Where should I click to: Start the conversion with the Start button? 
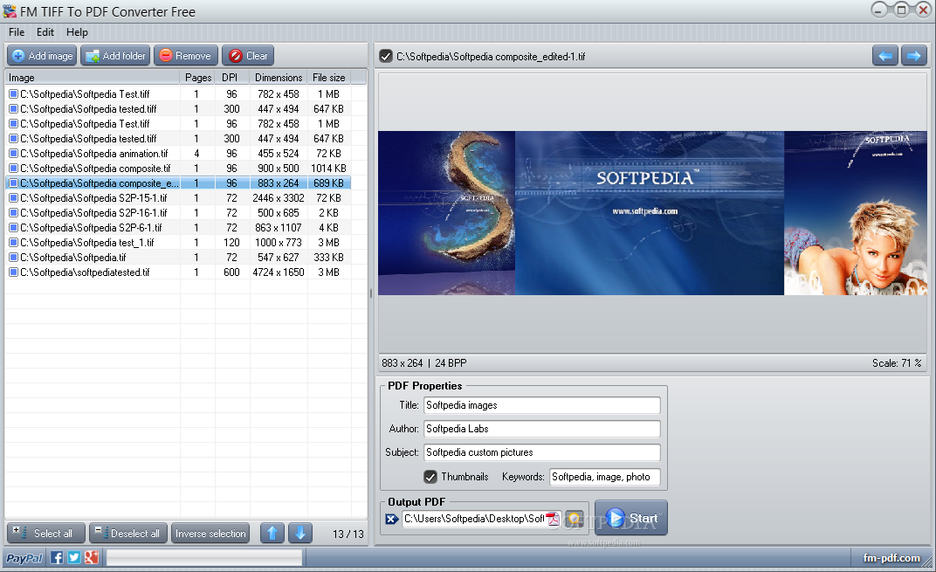click(631, 518)
